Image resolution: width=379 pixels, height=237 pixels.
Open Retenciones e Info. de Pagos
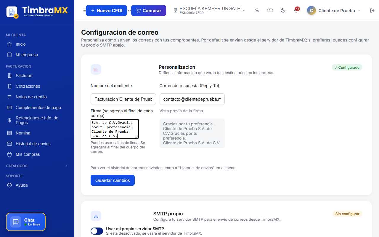point(37,120)
